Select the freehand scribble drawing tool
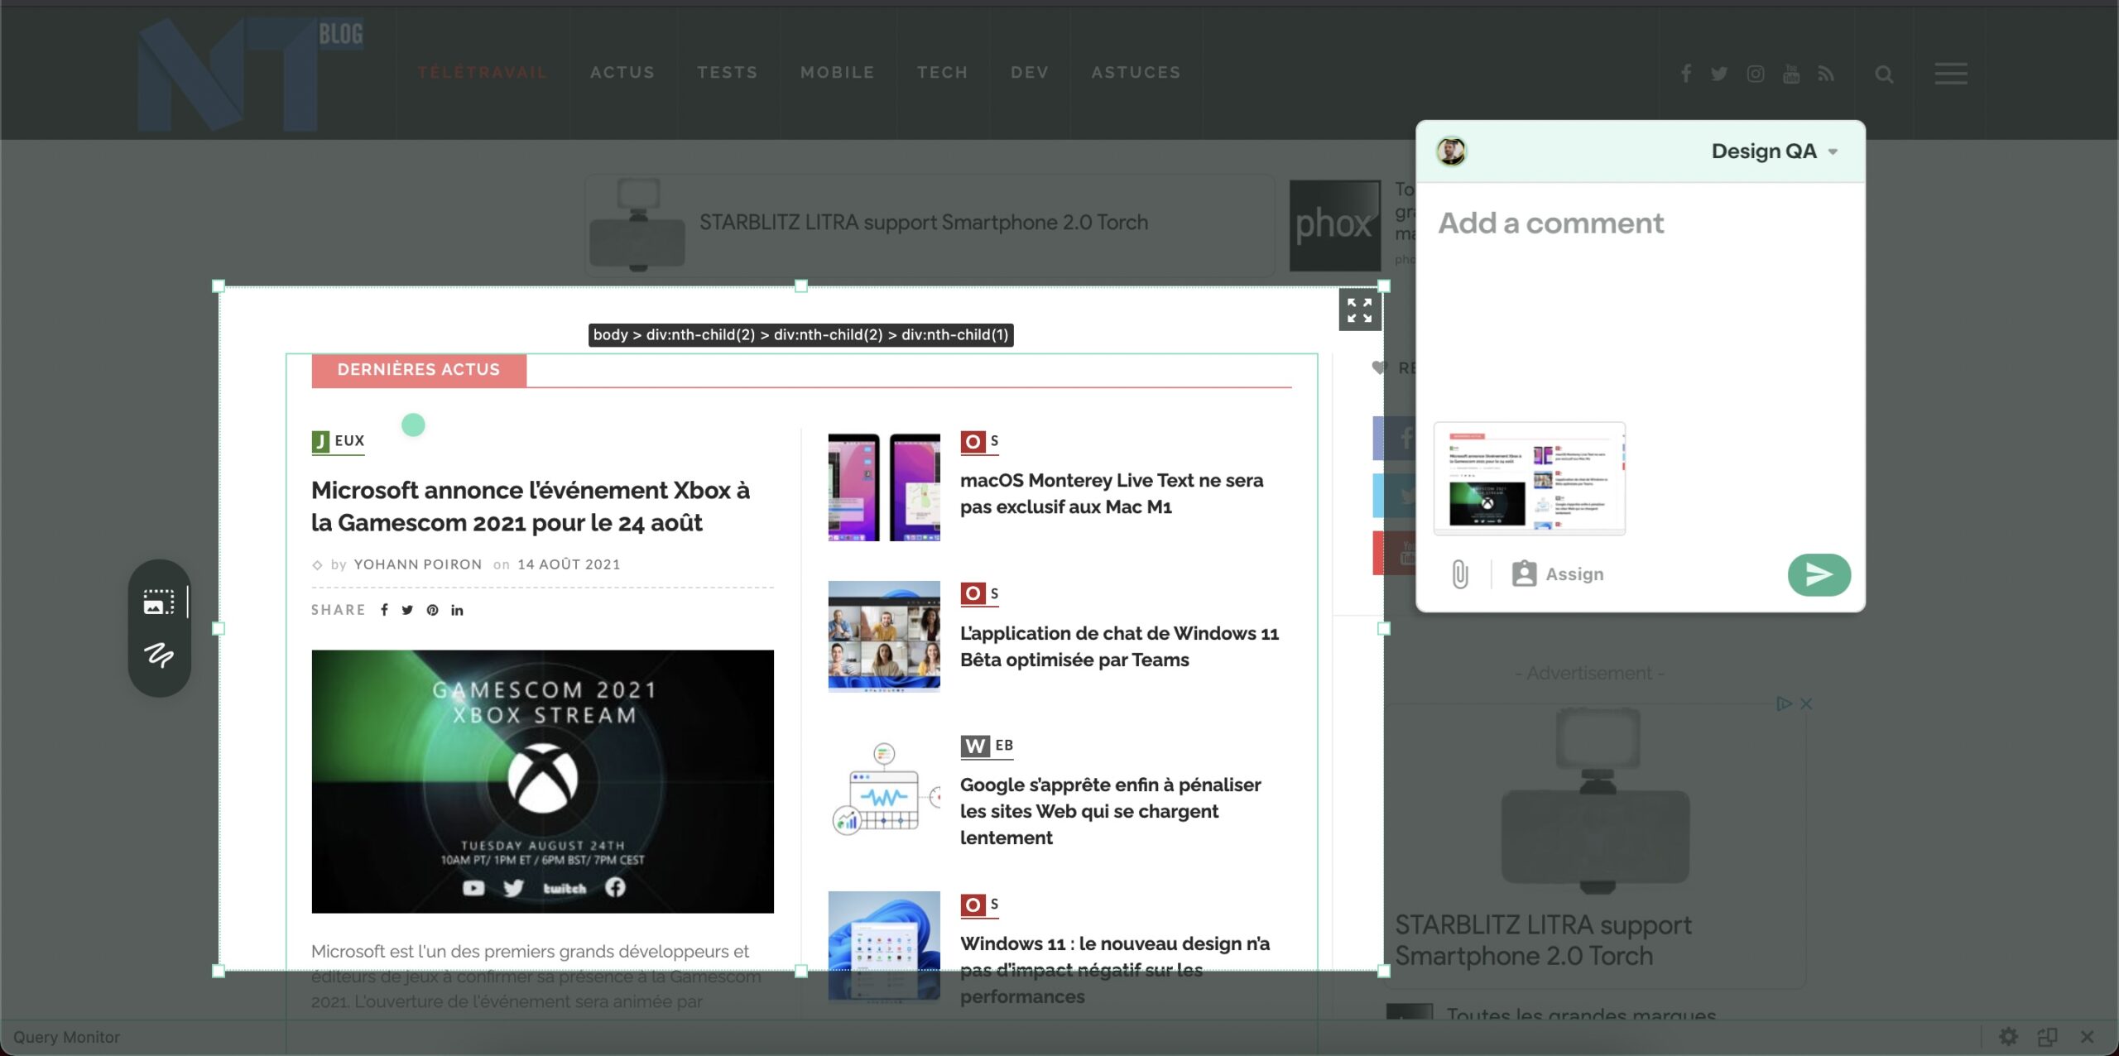Image resolution: width=2119 pixels, height=1056 pixels. point(158,655)
